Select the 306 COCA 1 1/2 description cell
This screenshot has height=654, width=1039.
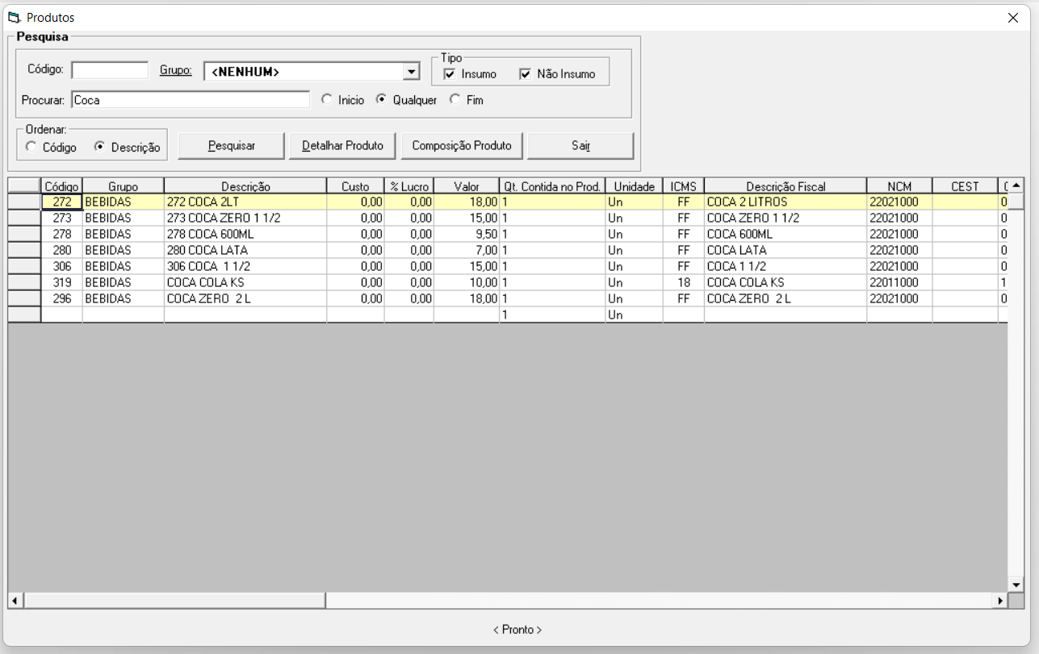[245, 266]
